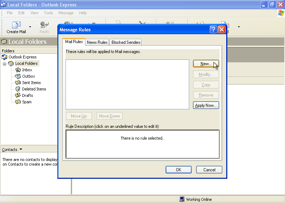Click the Sent Items folder icon

[18, 83]
